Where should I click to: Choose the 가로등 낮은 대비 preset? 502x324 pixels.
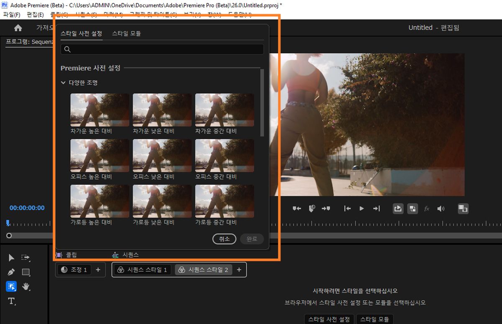162,201
